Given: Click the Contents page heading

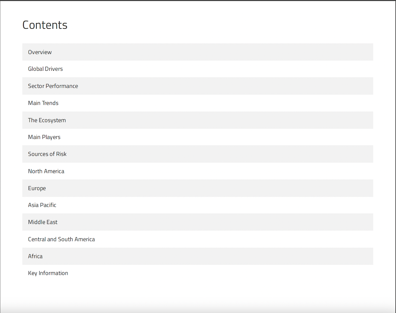Looking at the screenshot, I should (x=45, y=25).
